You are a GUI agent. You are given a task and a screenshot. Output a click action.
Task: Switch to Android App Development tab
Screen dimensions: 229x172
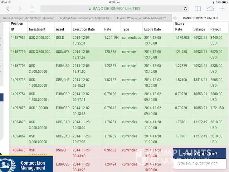coord(86,18)
